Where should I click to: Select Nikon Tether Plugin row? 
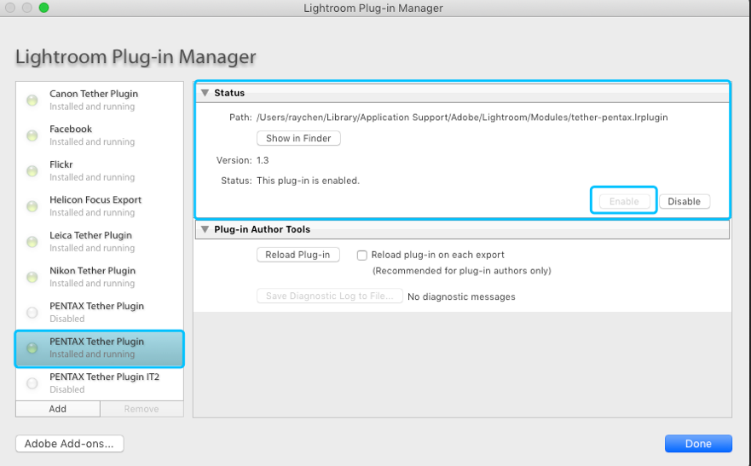pyautogui.click(x=100, y=277)
